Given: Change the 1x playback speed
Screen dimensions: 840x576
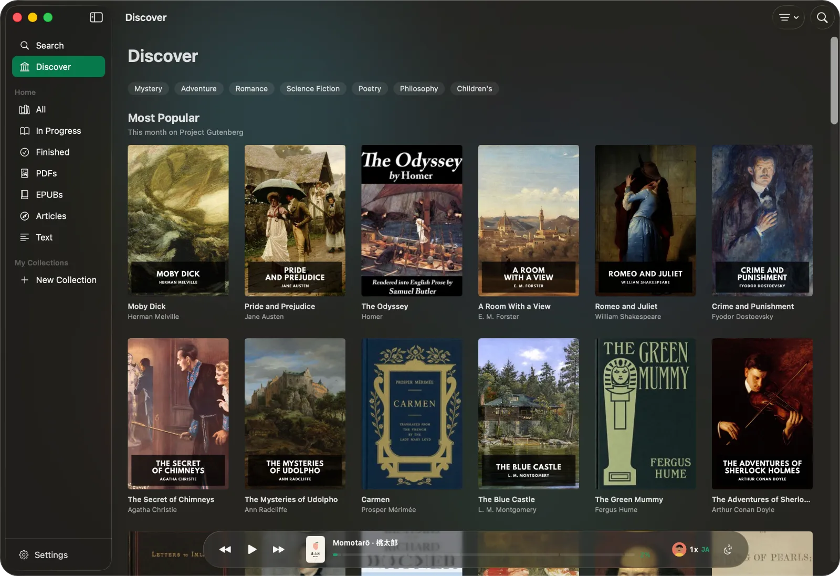Looking at the screenshot, I should [694, 550].
